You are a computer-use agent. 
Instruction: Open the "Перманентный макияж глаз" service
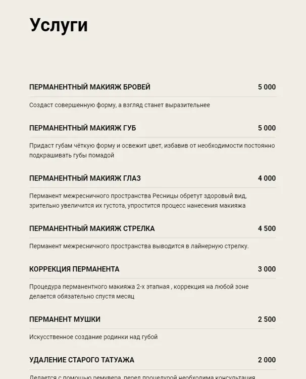(85, 178)
